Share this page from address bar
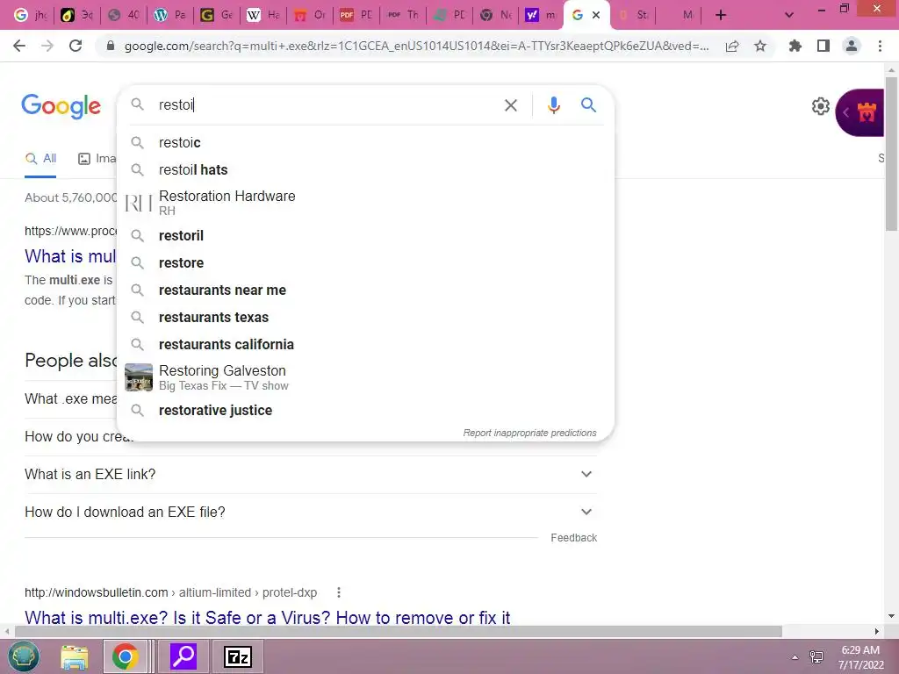The image size is (899, 674). click(732, 47)
